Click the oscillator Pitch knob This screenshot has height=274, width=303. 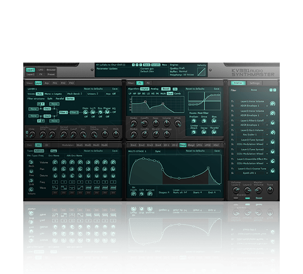pyautogui.click(x=31, y=162)
